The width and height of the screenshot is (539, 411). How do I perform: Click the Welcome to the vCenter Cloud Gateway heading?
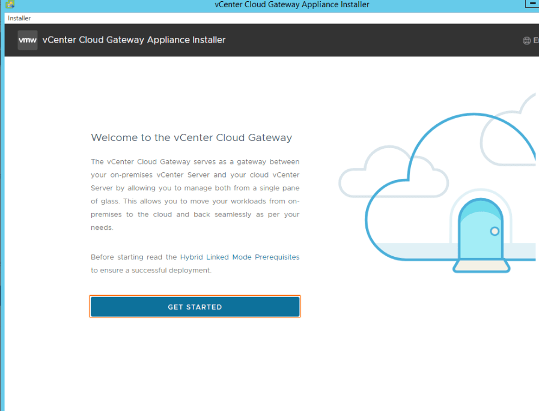coord(191,137)
